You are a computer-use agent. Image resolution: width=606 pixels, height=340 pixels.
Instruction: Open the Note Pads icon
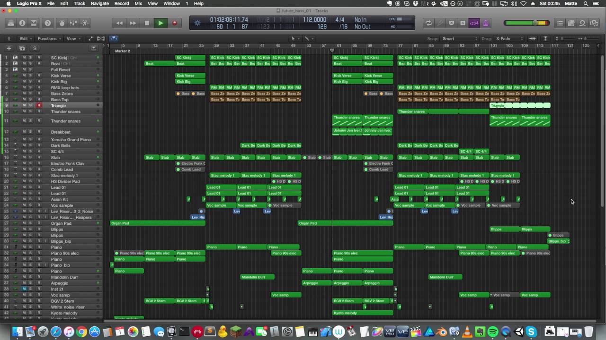point(571,23)
